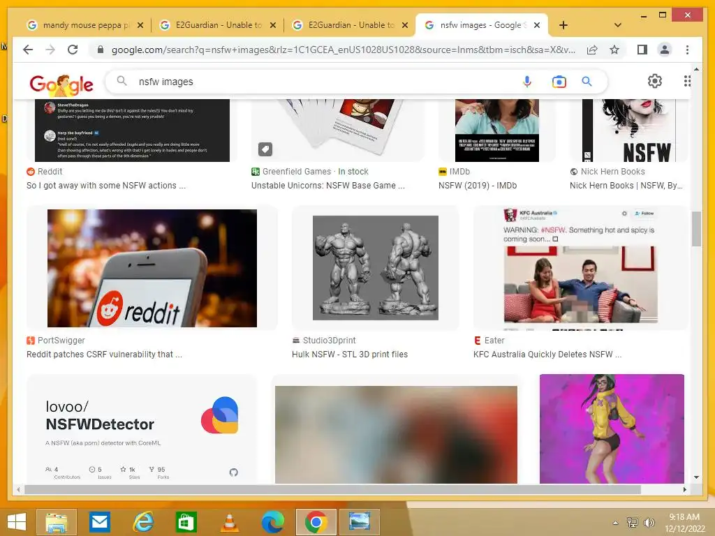Click the Chrome taskbar icon
Screen dimensions: 715x536
click(316, 522)
